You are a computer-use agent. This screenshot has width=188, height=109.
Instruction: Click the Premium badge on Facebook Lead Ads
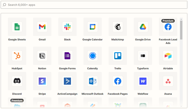[x=168, y=21]
